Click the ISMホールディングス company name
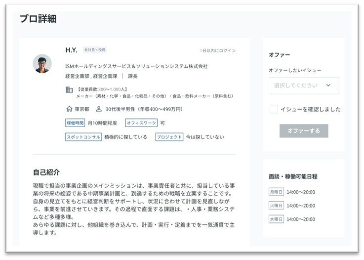364x260 pixels. [x=136, y=66]
